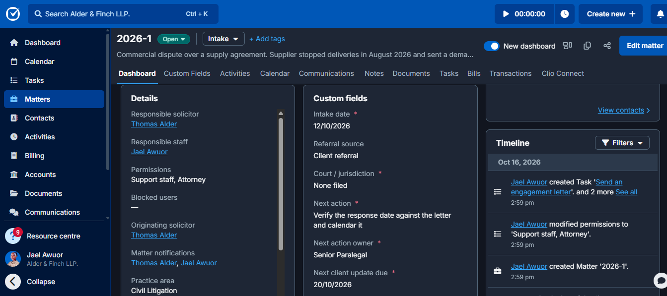Open the notifications bell
This screenshot has width=667, height=296.
coord(660,14)
